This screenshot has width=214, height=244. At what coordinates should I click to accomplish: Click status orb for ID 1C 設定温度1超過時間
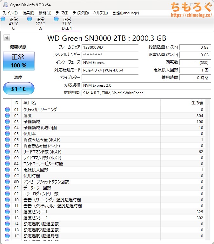point(7,236)
